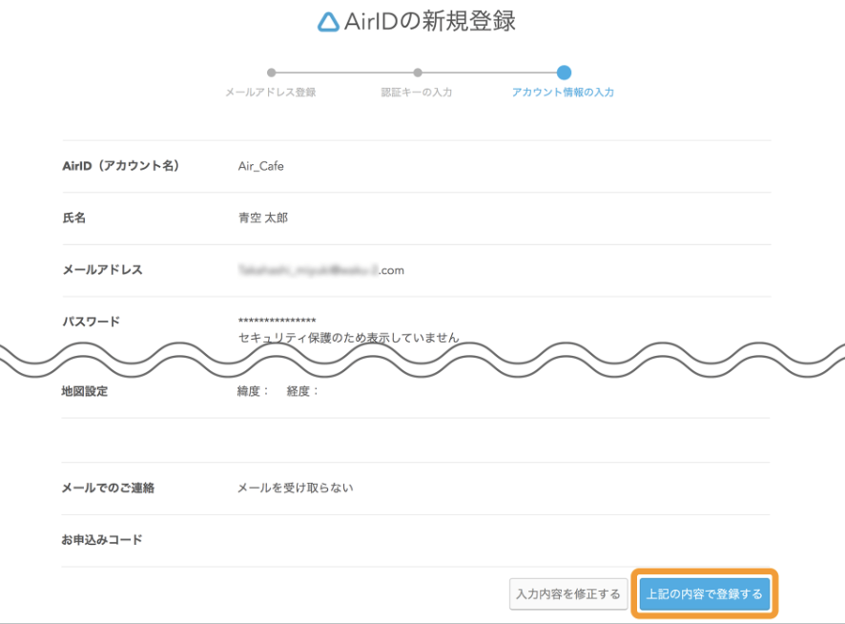Click the 上記の内容で登録する button
This screenshot has width=845, height=624.
pos(705,593)
